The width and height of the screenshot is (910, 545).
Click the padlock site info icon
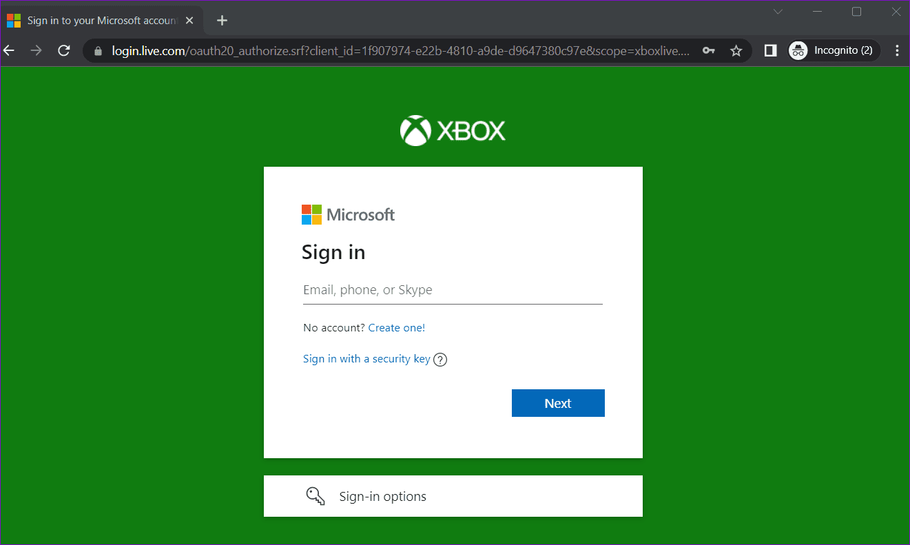pyautogui.click(x=98, y=50)
